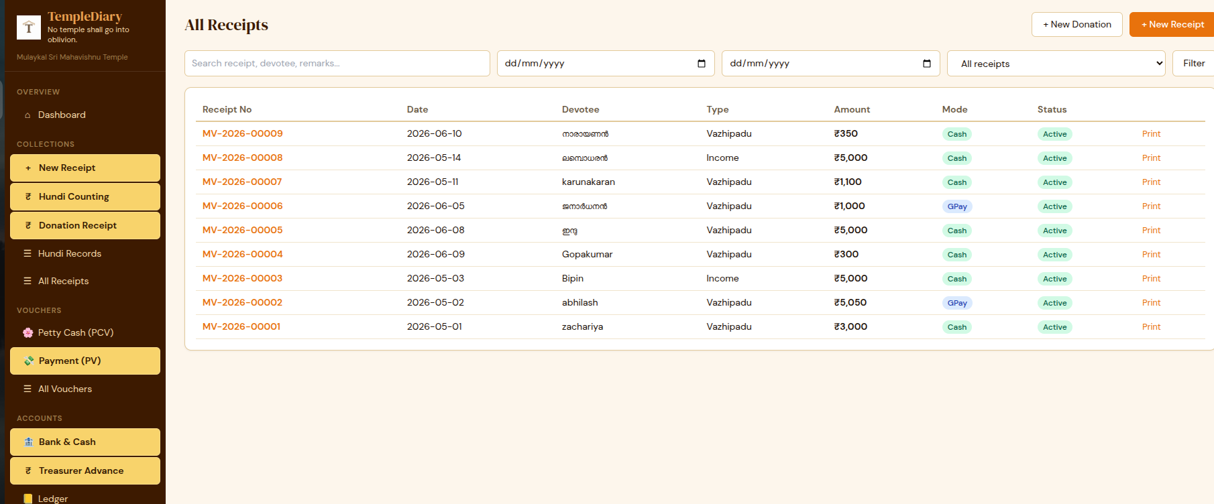Open Hundi Counting in the sidebar
Viewport: 1214px width, 504px height.
point(85,197)
